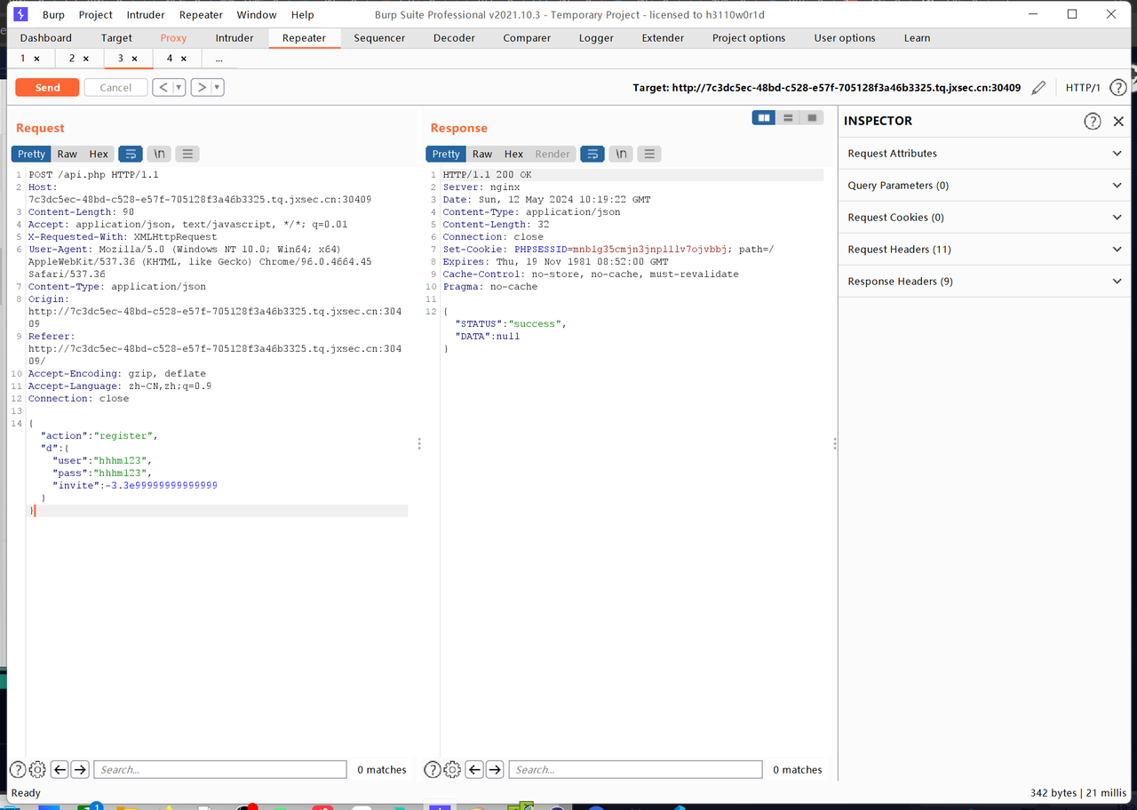Open back history dropdown arrow
The width and height of the screenshot is (1137, 810).
coord(179,87)
